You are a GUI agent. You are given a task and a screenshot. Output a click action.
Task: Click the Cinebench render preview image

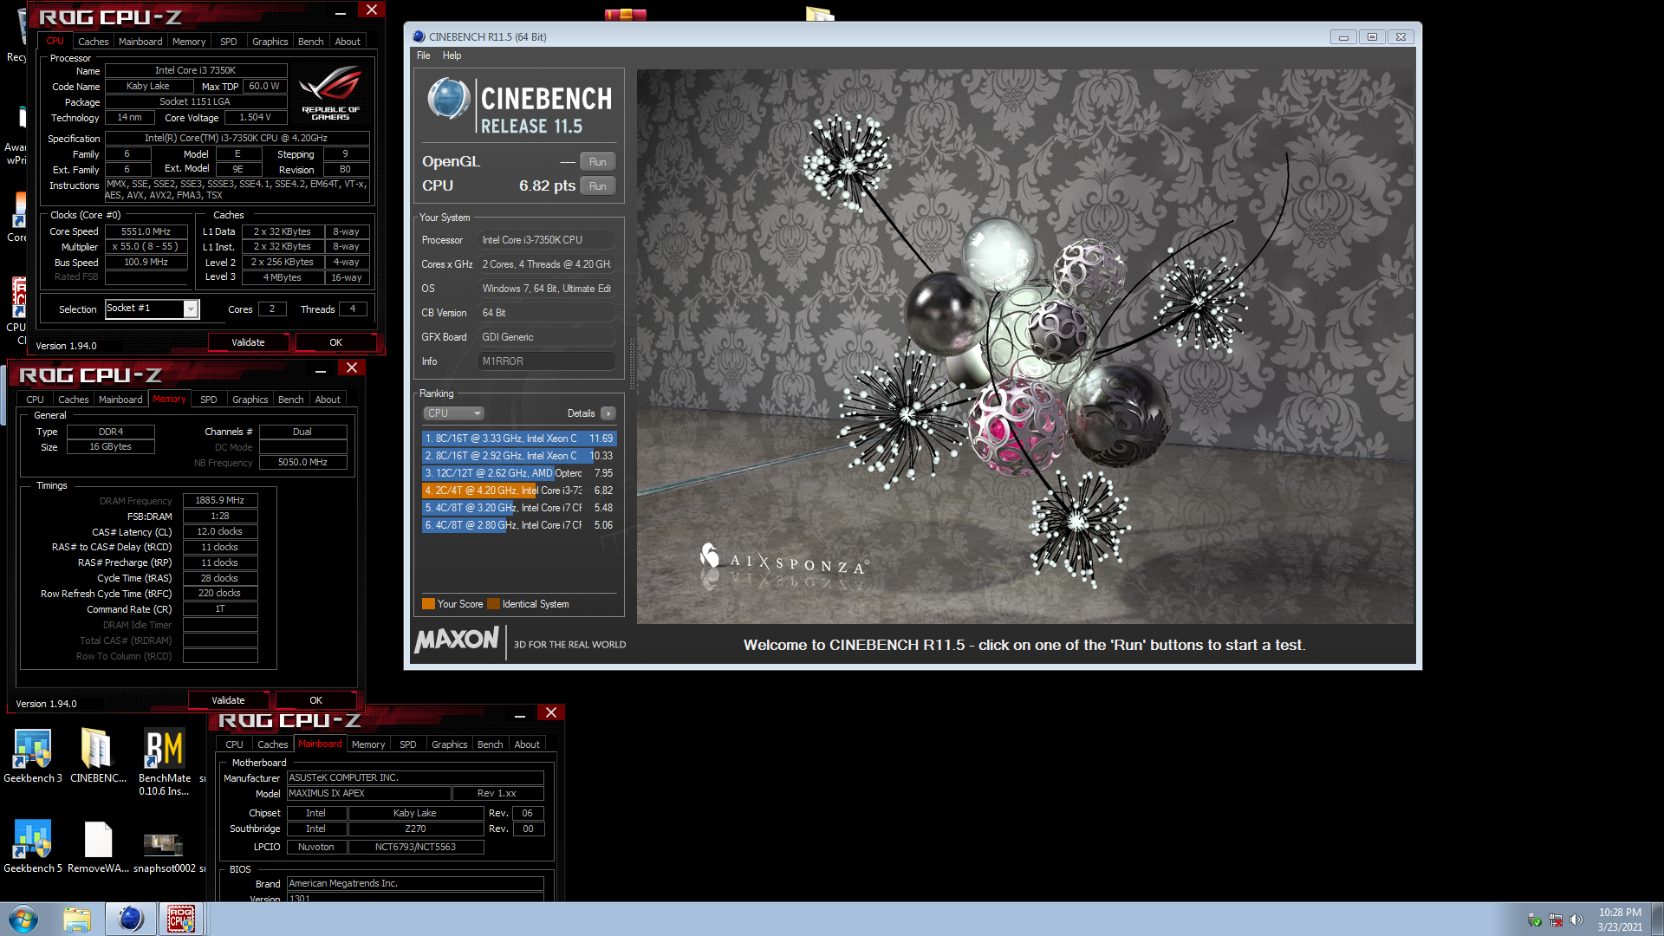[x=1025, y=346]
